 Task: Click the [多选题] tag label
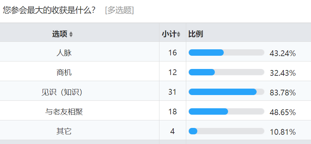119,10
